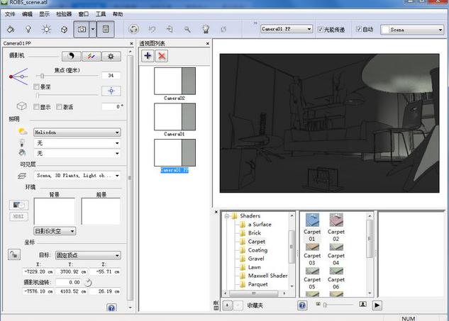Viewport: 449px width, 321px height.
Task: Select the camera perspectives inspector
Action: pyautogui.click(x=82, y=29)
